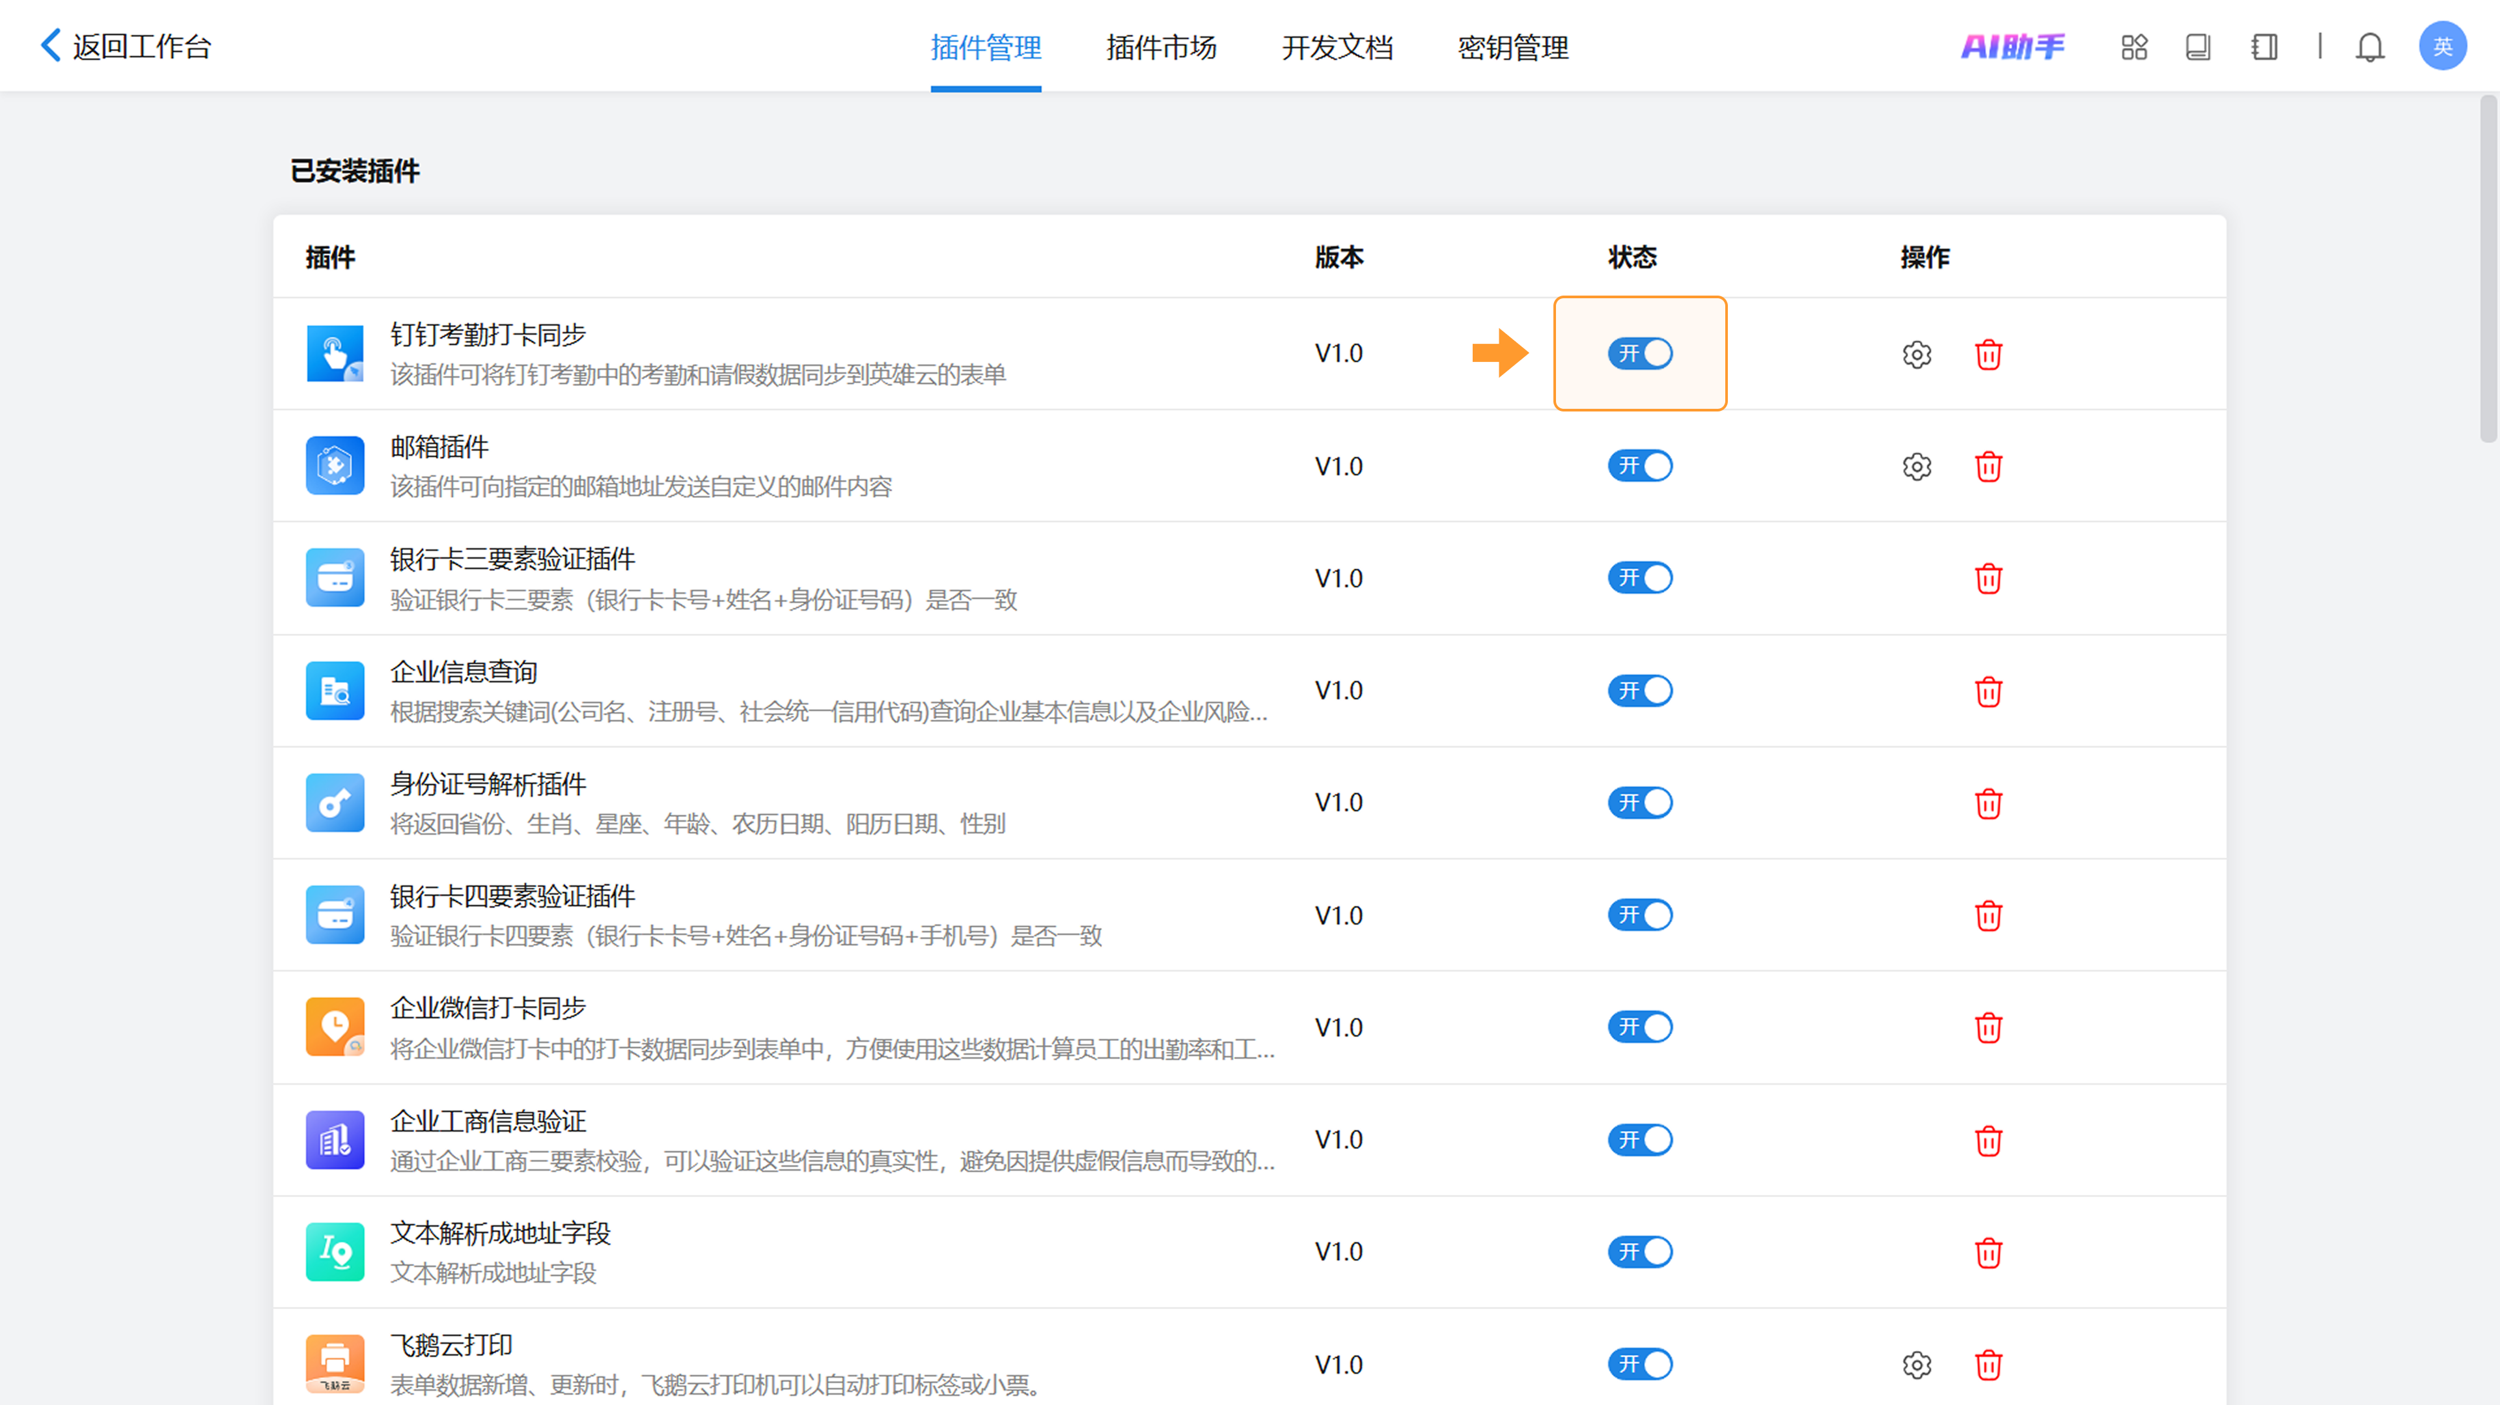Click the 银行卡四要素验证插件 card icon
2500x1405 pixels.
click(x=335, y=915)
